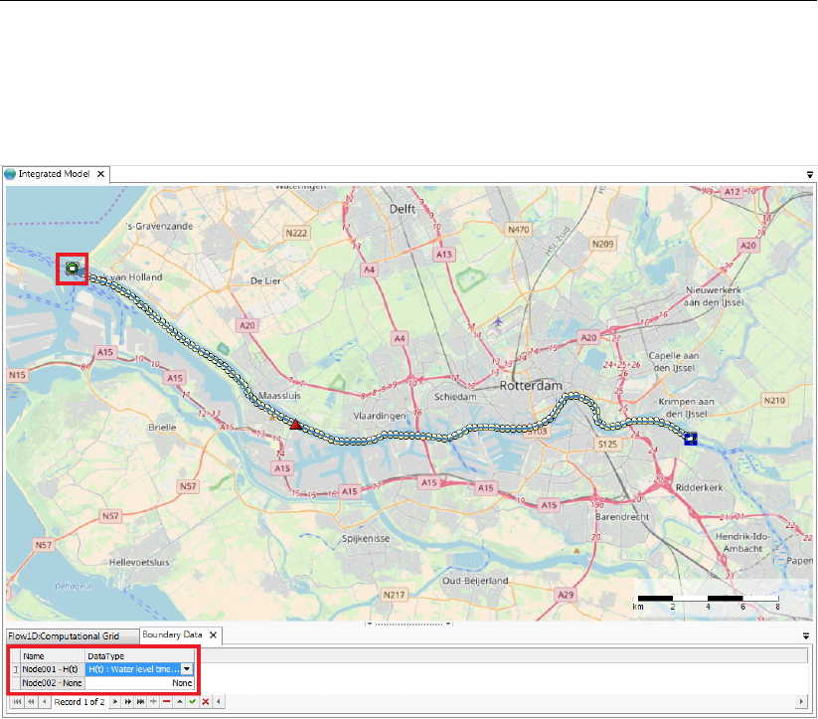
Task: Select the Node002 - None row
Action: 53,683
